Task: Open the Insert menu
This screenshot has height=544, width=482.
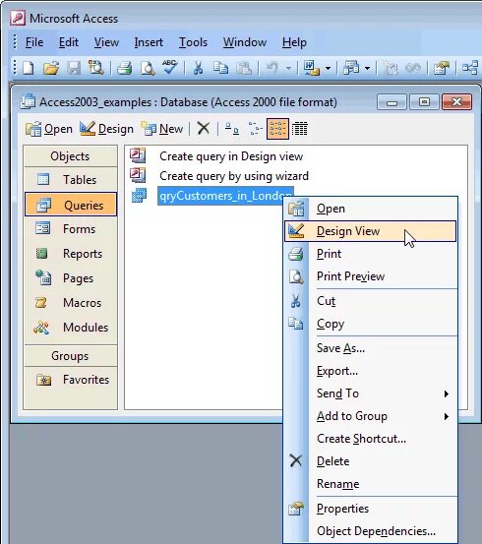Action: [x=149, y=42]
